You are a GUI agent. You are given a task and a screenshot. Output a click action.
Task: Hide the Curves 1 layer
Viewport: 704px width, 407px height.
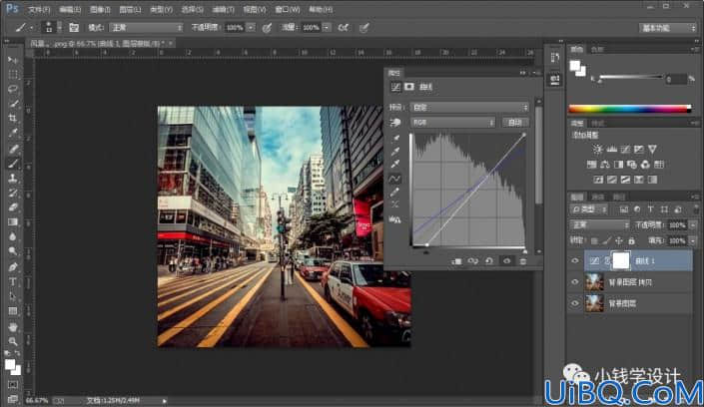click(x=575, y=260)
